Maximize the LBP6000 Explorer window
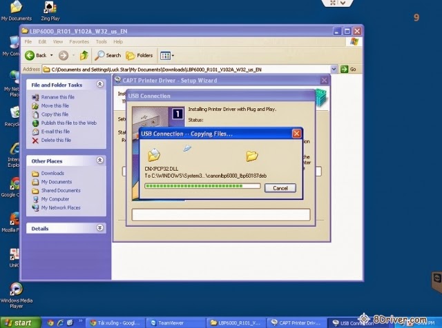This screenshot has height=328, width=442. click(x=347, y=31)
